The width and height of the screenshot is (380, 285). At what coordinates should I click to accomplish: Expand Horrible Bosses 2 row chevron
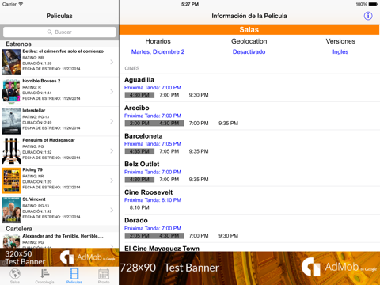(112, 92)
